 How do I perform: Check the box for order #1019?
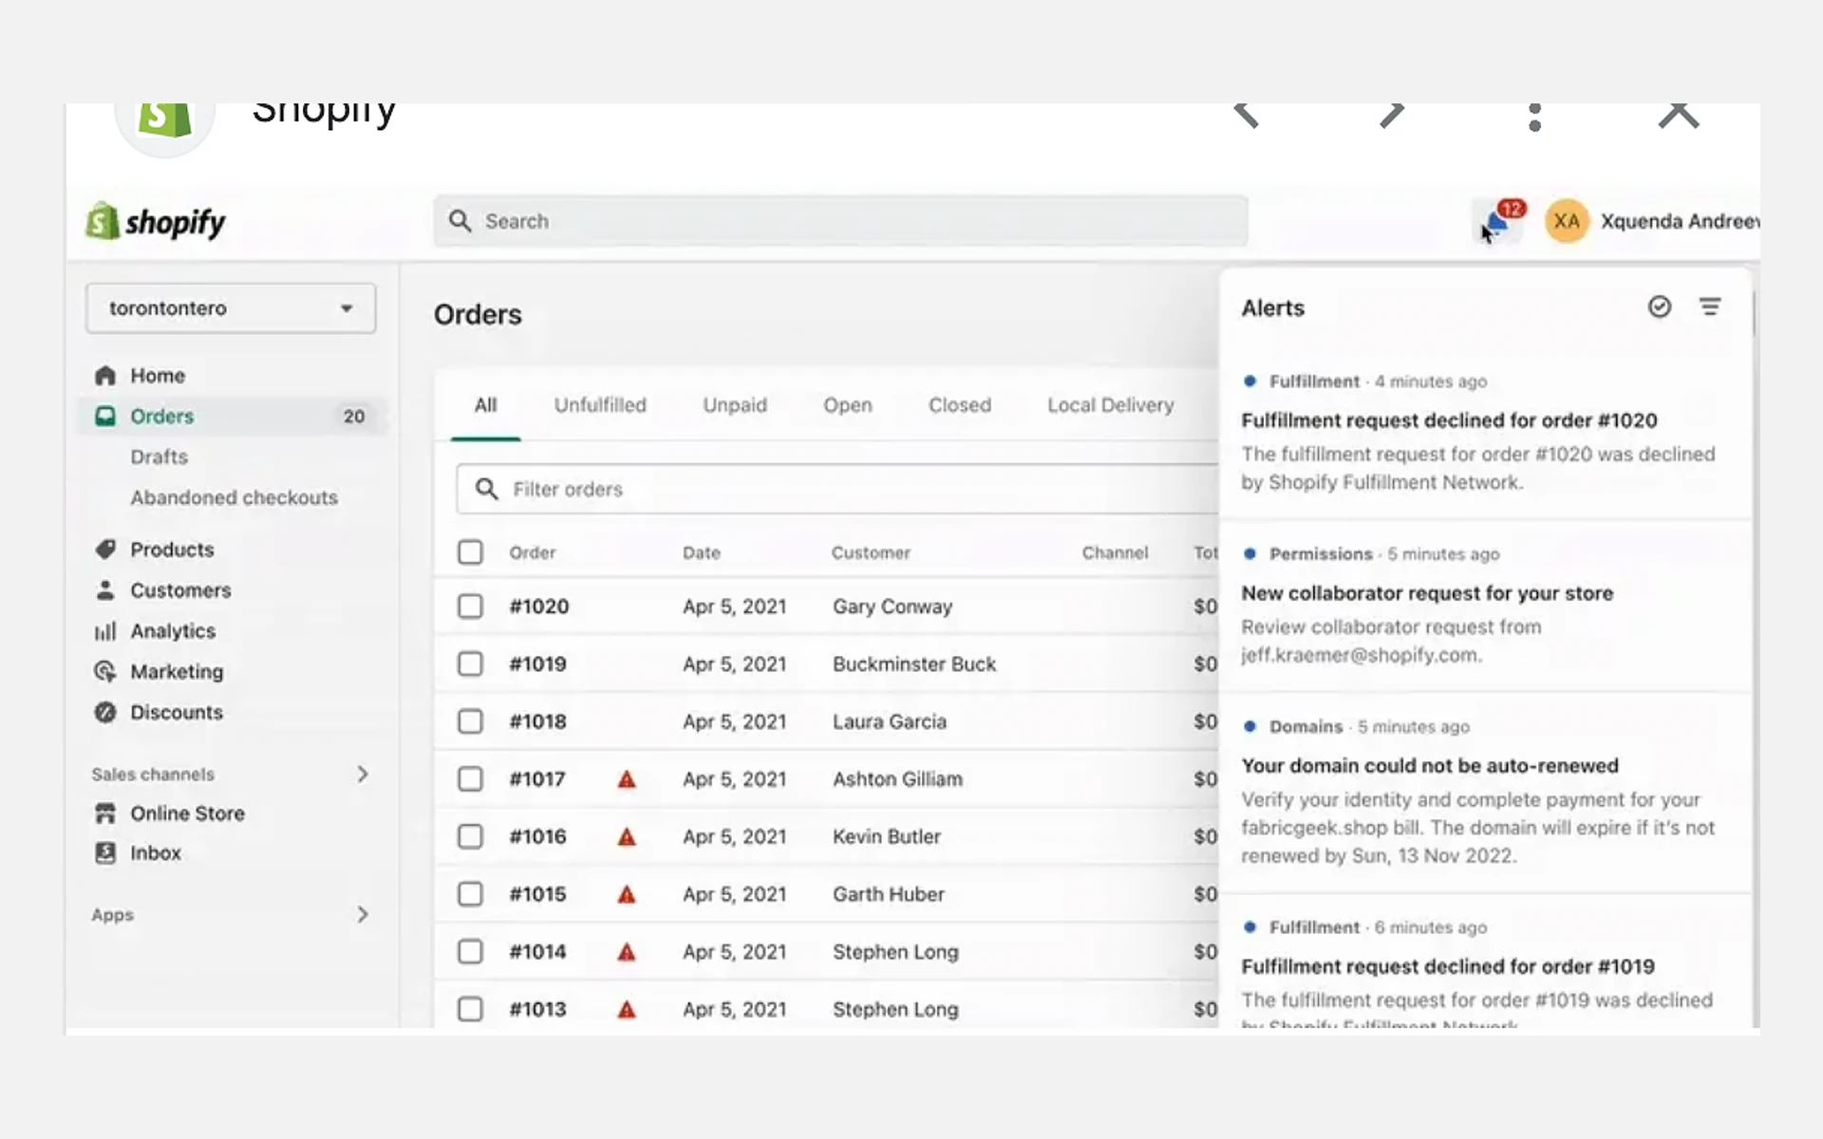point(470,663)
